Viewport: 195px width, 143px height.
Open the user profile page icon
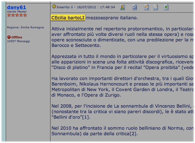tap(122, 7)
